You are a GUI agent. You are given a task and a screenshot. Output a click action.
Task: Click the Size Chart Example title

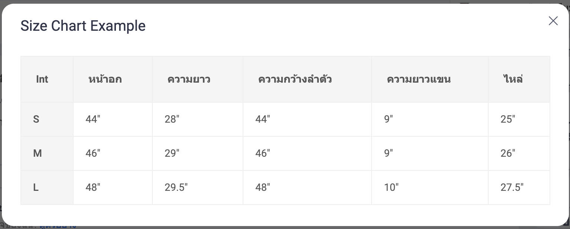(x=83, y=26)
